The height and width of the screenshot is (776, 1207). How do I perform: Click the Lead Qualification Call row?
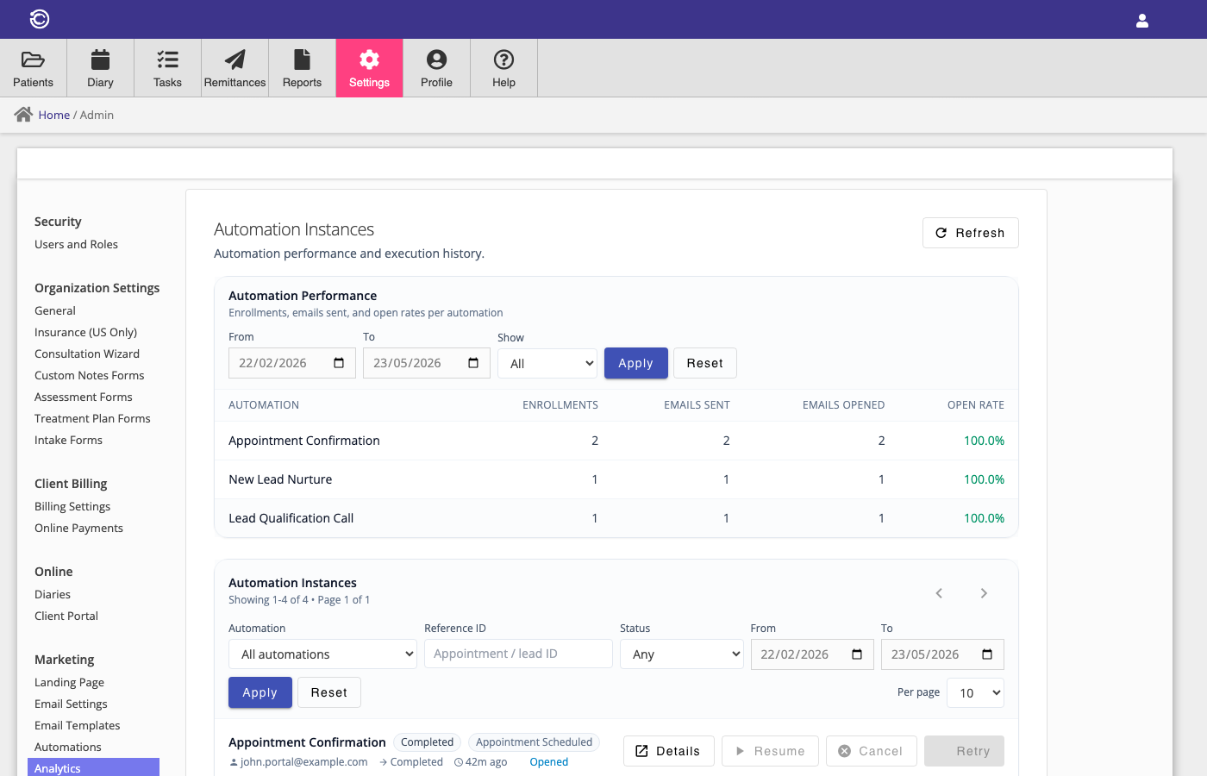616,518
